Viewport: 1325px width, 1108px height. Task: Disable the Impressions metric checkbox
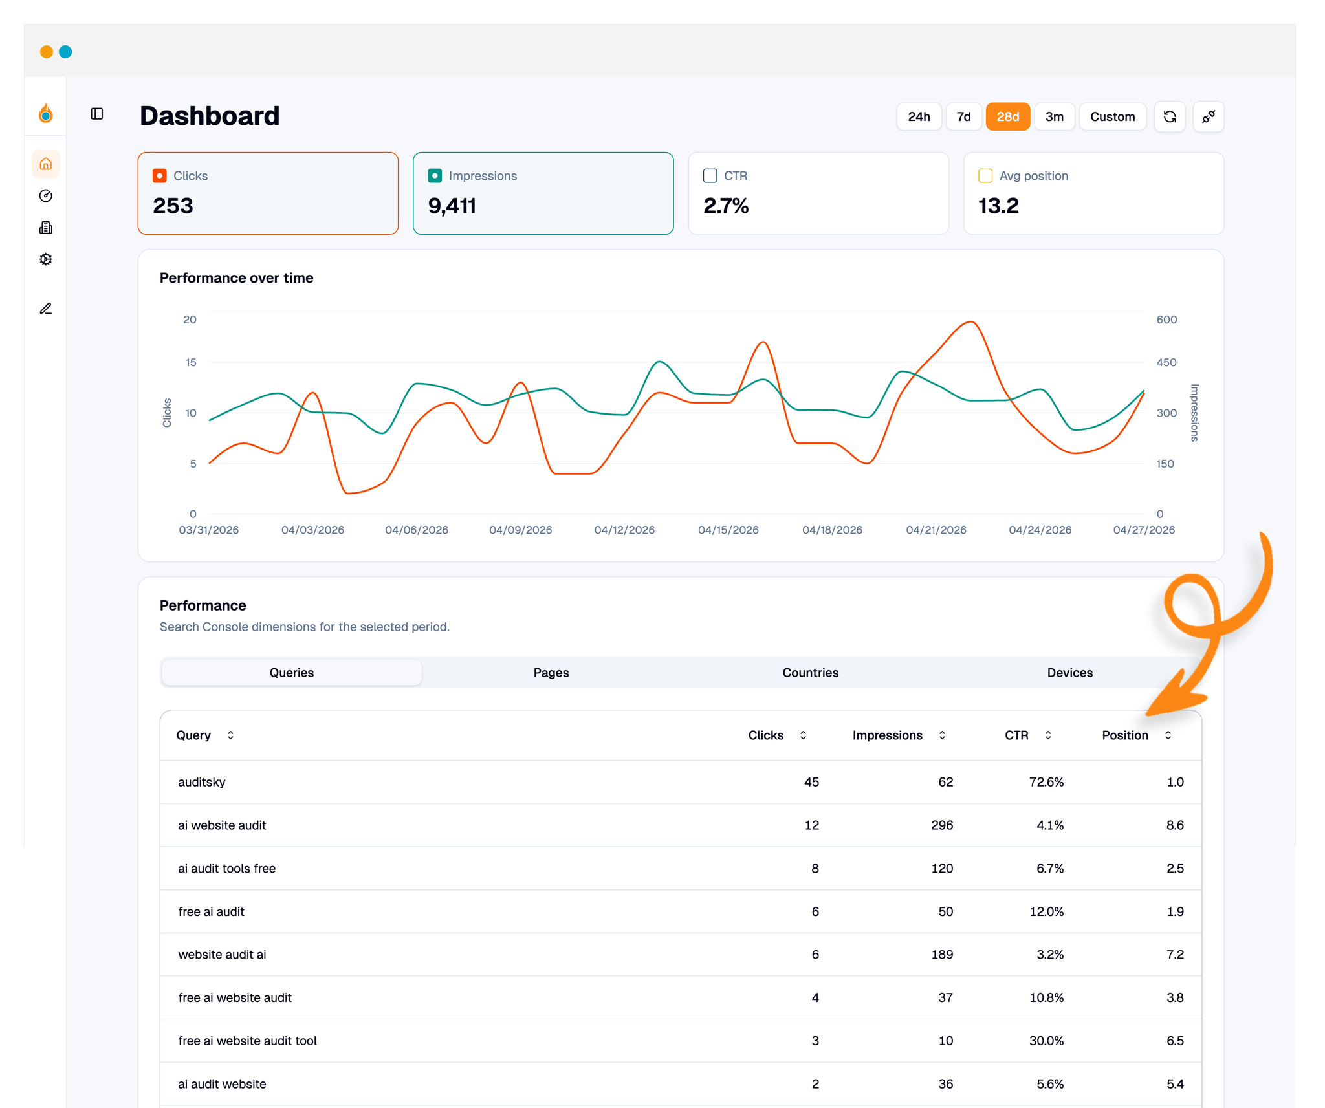[x=435, y=175]
